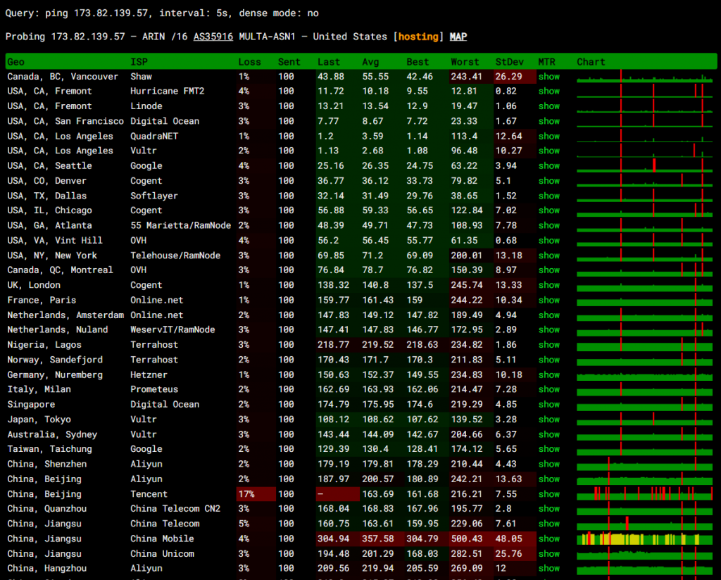This screenshot has width=721, height=580.
Task: Show MTR for Hurricane FMT2 row
Action: [549, 91]
